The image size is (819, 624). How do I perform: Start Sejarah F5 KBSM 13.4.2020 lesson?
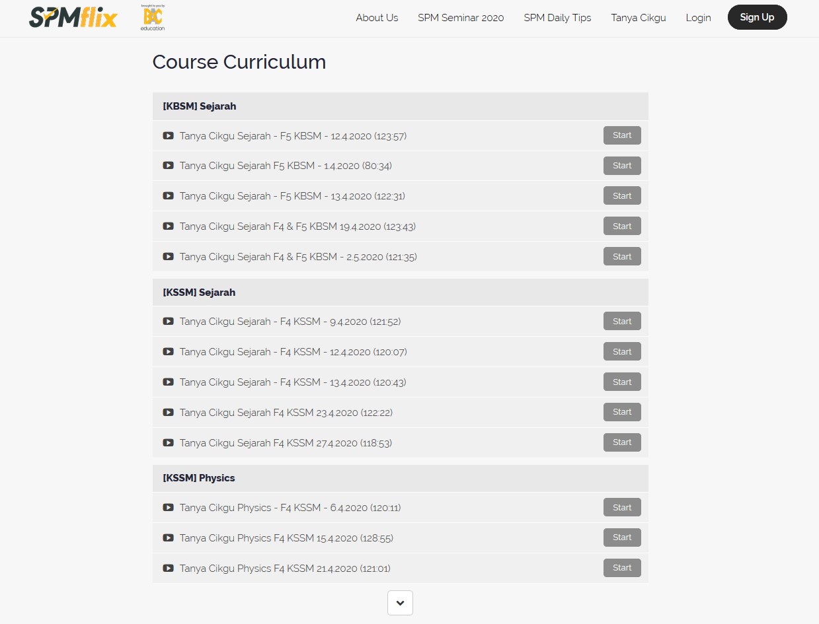point(621,196)
